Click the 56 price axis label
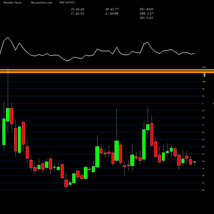This screenshot has width=214, height=214. pyautogui.click(x=203, y=147)
